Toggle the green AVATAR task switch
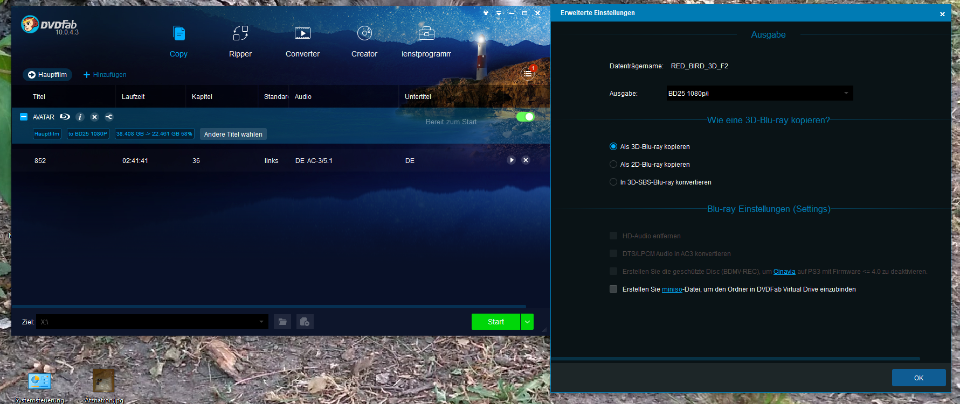This screenshot has width=960, height=404. coord(525,117)
